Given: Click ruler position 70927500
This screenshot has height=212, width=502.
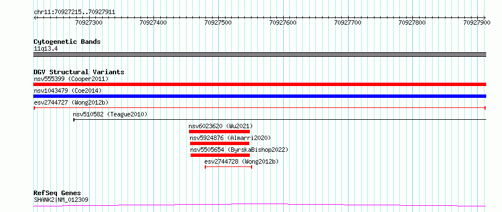Looking at the screenshot, I should point(218,22).
